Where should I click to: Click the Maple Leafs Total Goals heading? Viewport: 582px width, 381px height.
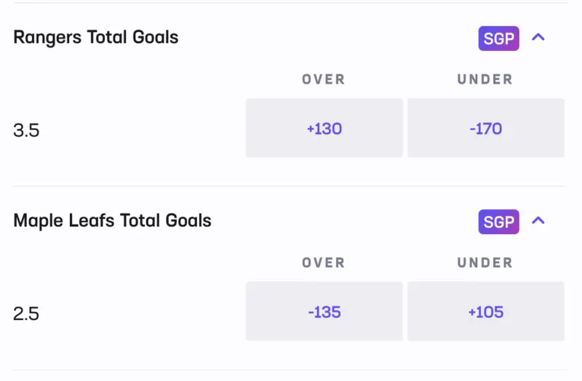(x=112, y=220)
